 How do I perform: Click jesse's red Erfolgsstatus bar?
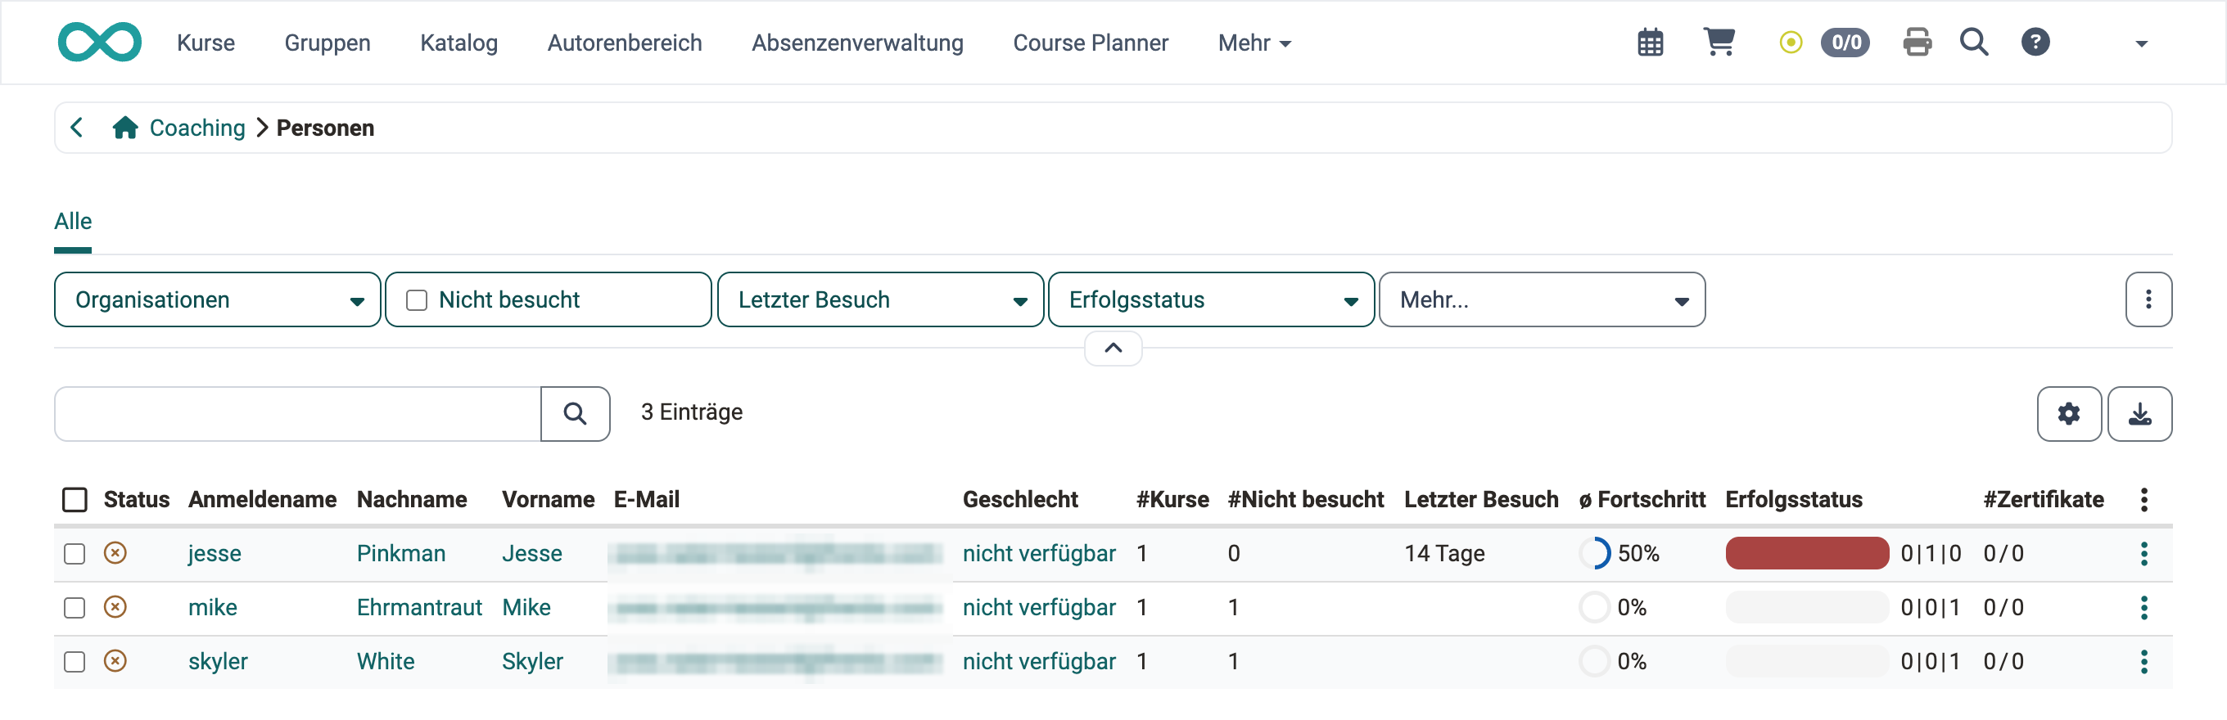tap(1807, 554)
